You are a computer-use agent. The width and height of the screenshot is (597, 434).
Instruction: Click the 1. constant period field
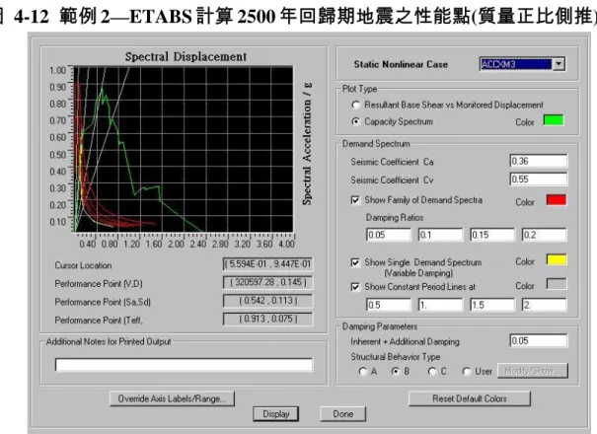tap(440, 305)
